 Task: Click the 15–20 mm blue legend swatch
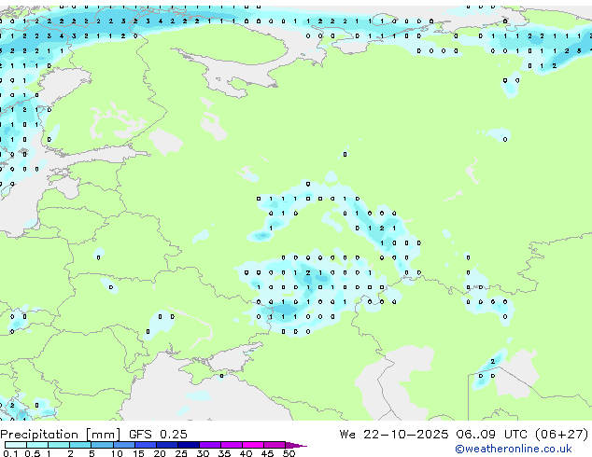pyautogui.click(x=145, y=445)
